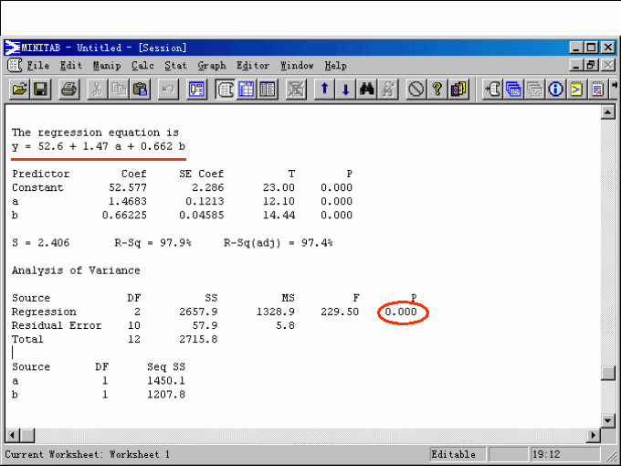The image size is (621, 466).
Task: Open the Stat menu
Action: coord(175,66)
